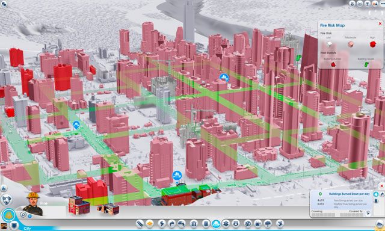Click the icon in bottom-right corner
385x231 pixels.
380,224
